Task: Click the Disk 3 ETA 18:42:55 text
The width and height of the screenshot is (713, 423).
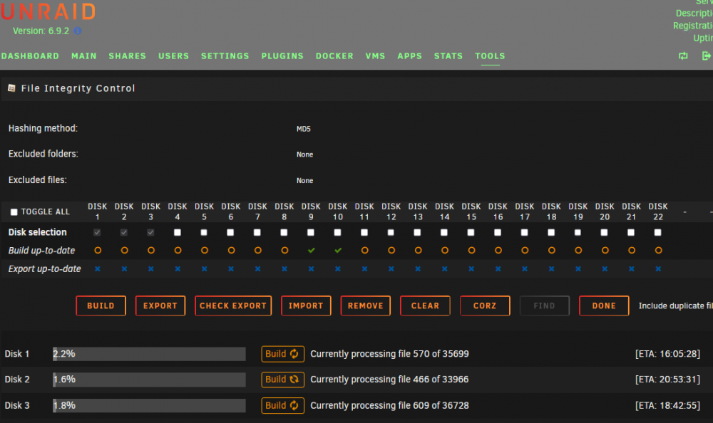Action: pyautogui.click(x=667, y=406)
